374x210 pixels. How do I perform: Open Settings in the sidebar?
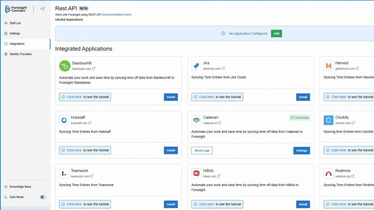(x=25, y=34)
